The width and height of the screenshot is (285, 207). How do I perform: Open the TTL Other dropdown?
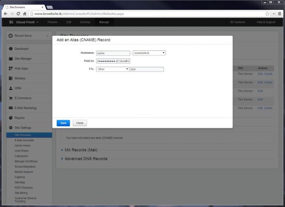tap(113, 69)
